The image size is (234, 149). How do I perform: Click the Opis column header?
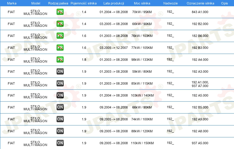coord(224,3)
